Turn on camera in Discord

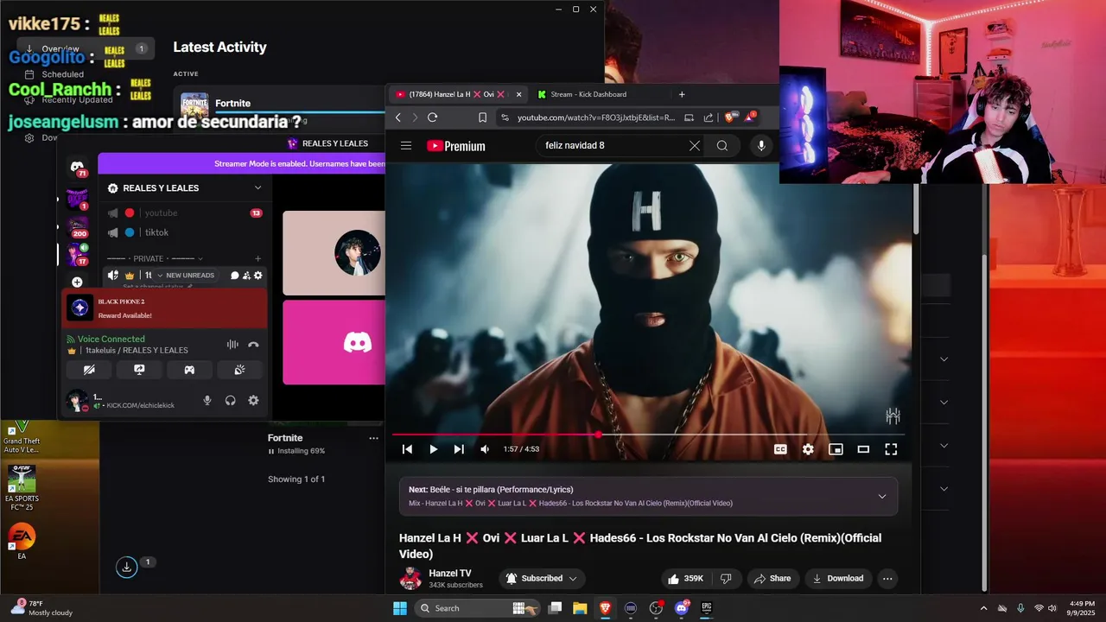tap(89, 370)
